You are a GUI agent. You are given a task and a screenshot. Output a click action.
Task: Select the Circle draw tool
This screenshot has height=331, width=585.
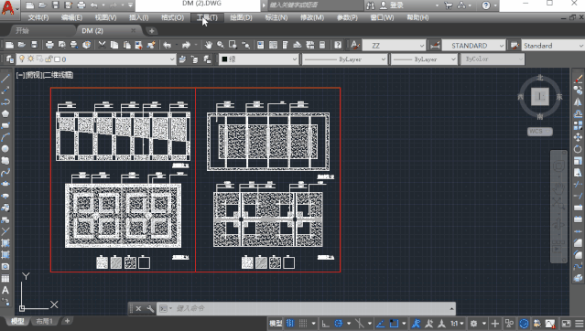point(5,149)
